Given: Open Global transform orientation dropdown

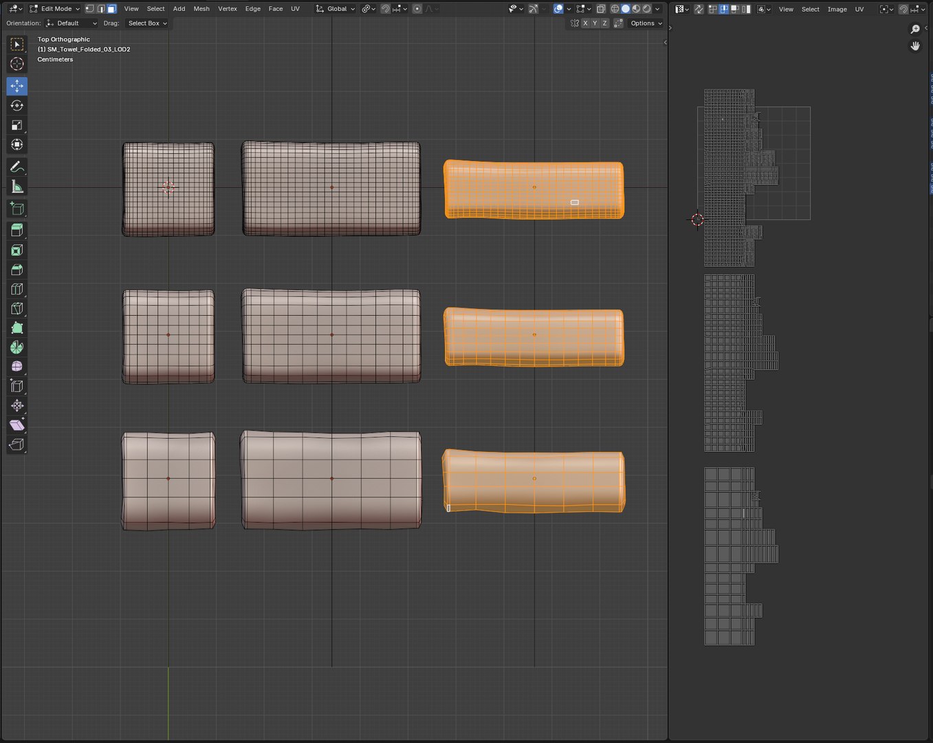Looking at the screenshot, I should click(x=336, y=9).
